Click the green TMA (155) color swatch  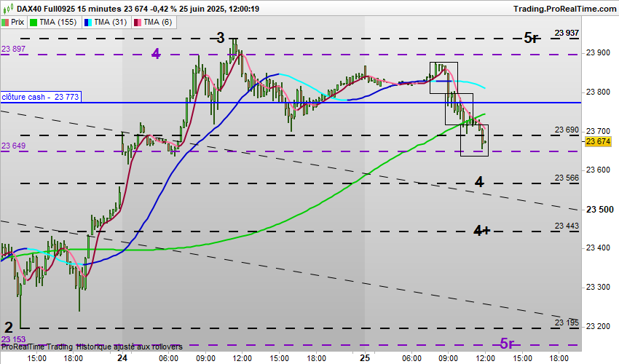click(x=33, y=23)
